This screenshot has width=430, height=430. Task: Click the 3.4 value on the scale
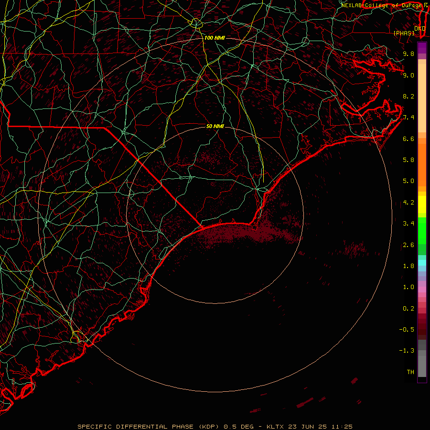[x=408, y=223]
